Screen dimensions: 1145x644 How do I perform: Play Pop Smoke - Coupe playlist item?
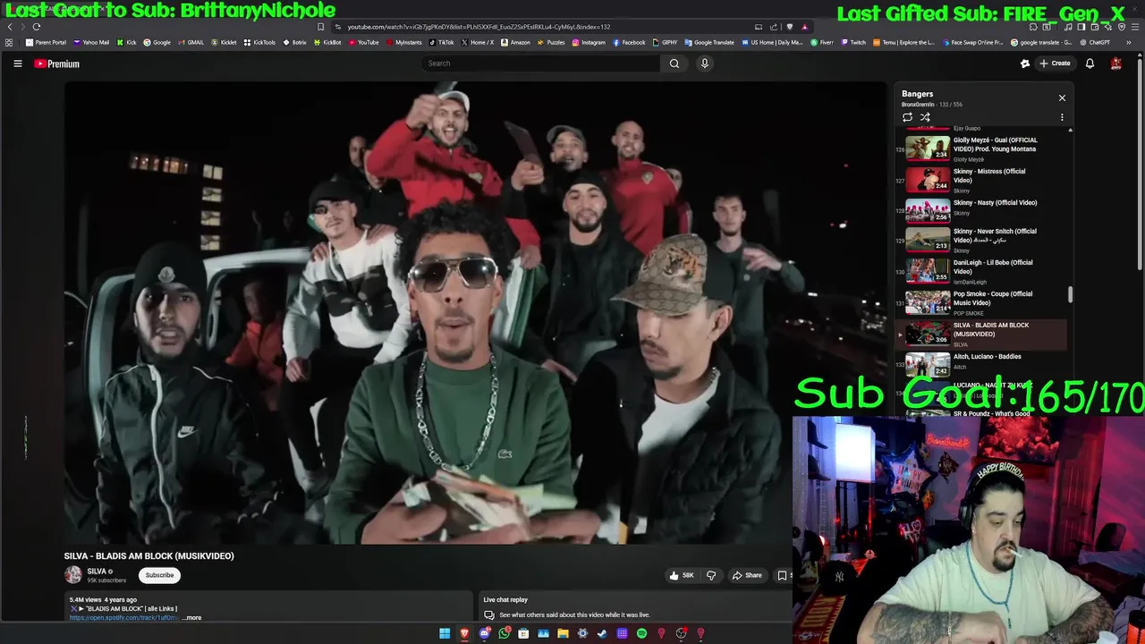tap(981, 304)
